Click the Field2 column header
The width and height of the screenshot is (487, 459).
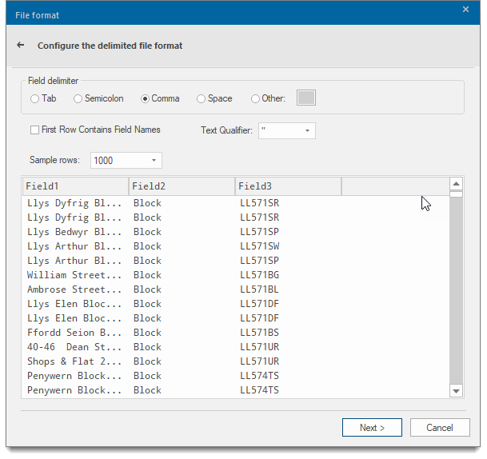(182, 186)
